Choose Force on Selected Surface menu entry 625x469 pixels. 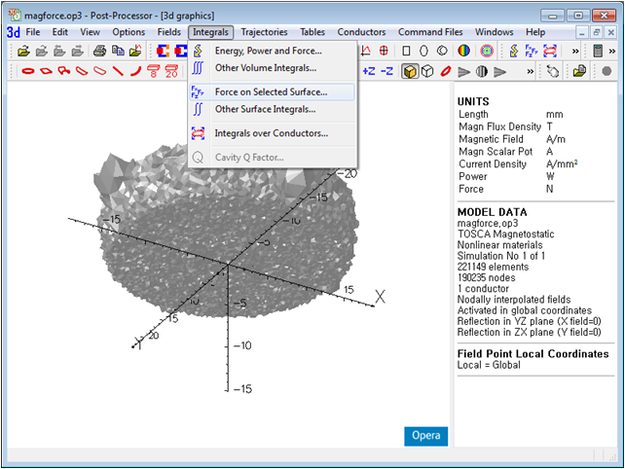click(x=271, y=91)
